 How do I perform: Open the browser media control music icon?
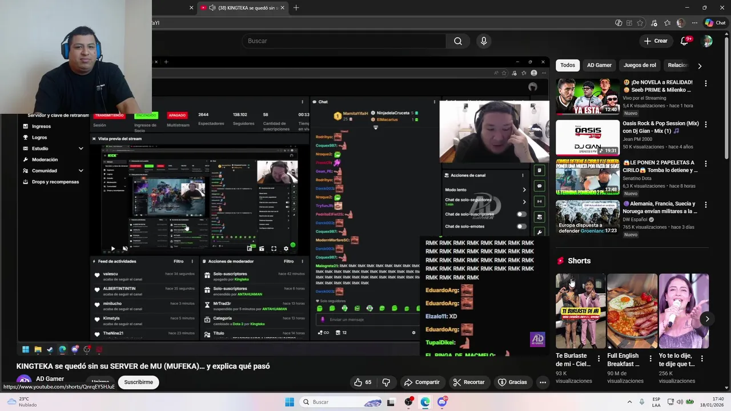(653, 23)
